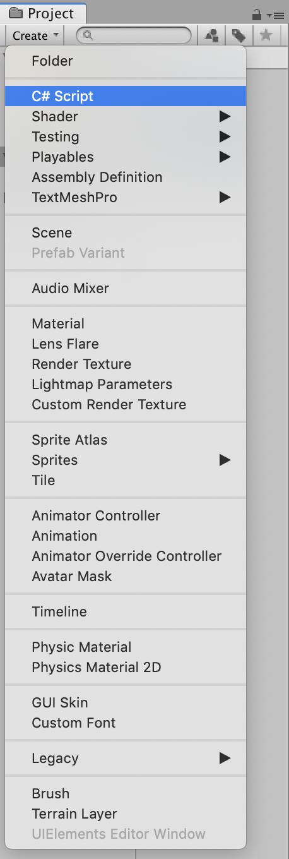The image size is (289, 859).
Task: Click the magnifier icon in search field
Action: (88, 36)
